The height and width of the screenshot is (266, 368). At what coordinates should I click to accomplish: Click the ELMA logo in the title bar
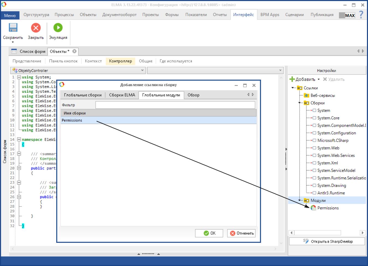(x=4, y=5)
